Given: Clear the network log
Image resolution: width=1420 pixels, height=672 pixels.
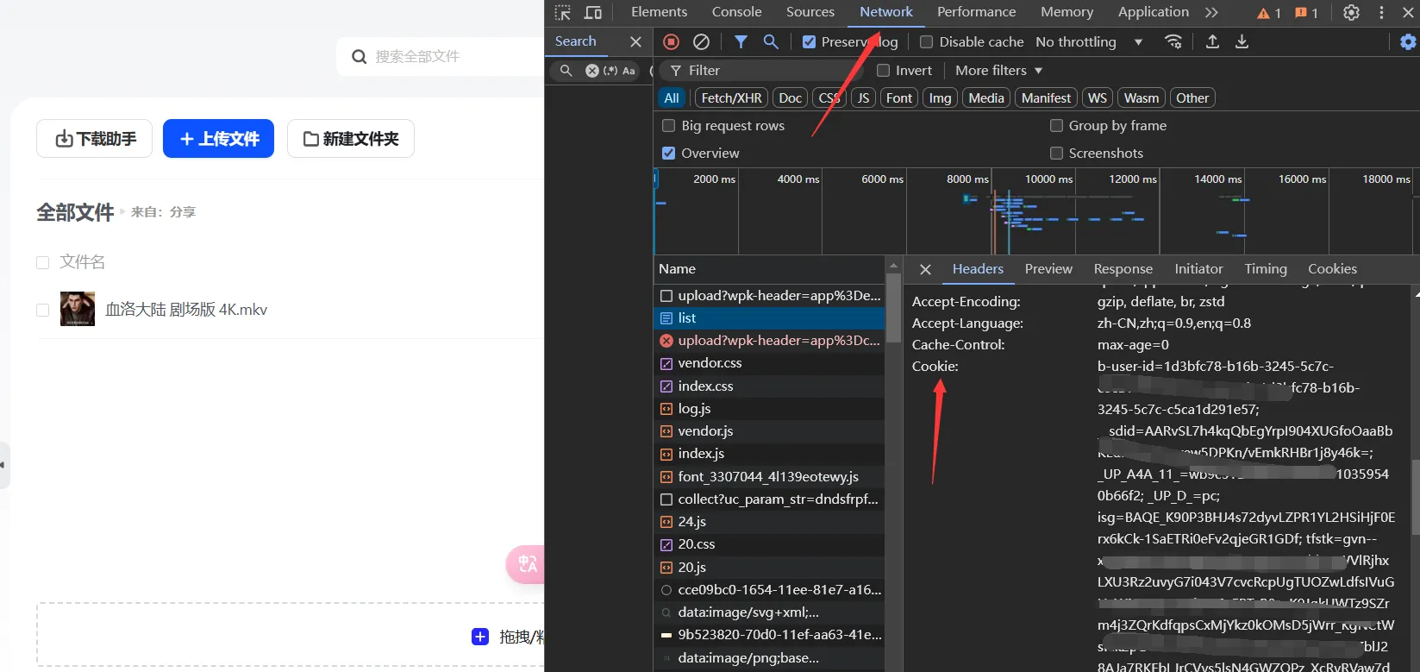Looking at the screenshot, I should pos(702,41).
